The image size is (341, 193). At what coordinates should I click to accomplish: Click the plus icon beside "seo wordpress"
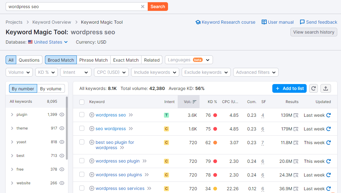click(91, 129)
